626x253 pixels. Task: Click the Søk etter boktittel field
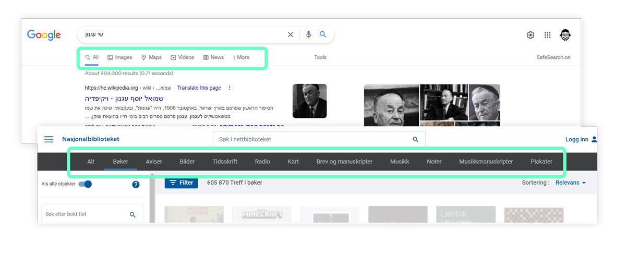point(83,214)
